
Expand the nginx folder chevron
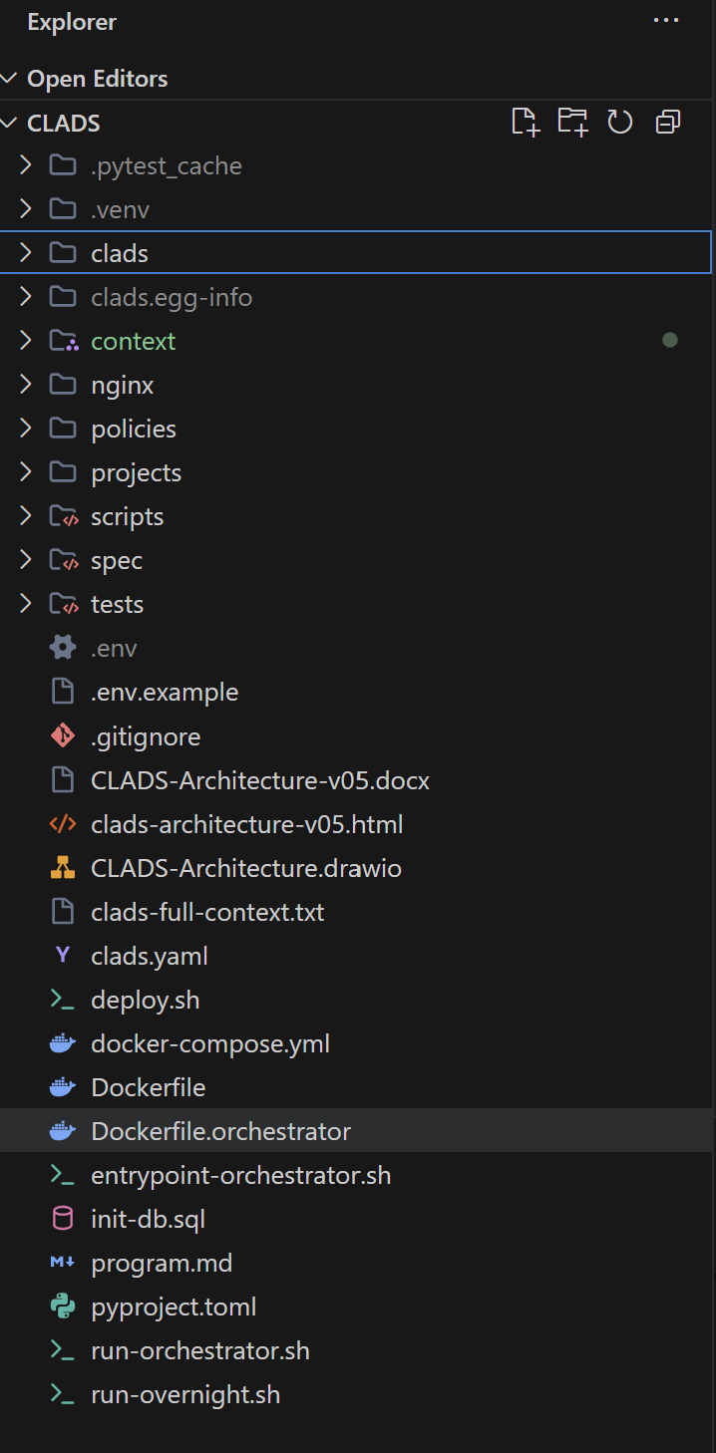(x=26, y=385)
